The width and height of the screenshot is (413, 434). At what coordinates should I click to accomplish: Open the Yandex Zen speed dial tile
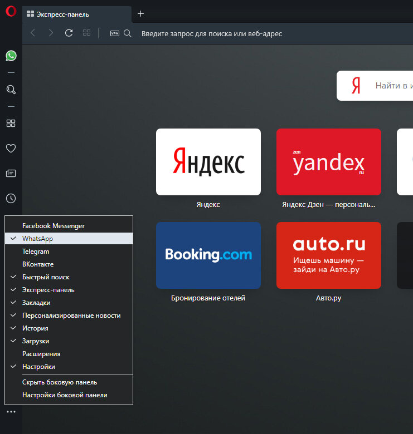[x=328, y=162]
